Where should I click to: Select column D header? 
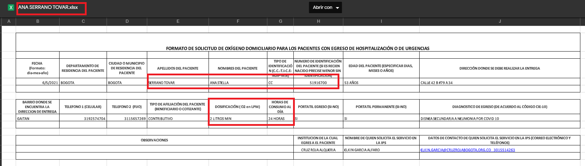(x=127, y=21)
